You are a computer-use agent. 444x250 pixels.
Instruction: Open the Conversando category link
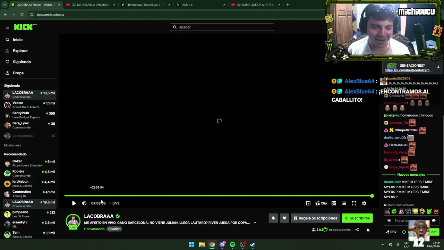click(x=94, y=229)
